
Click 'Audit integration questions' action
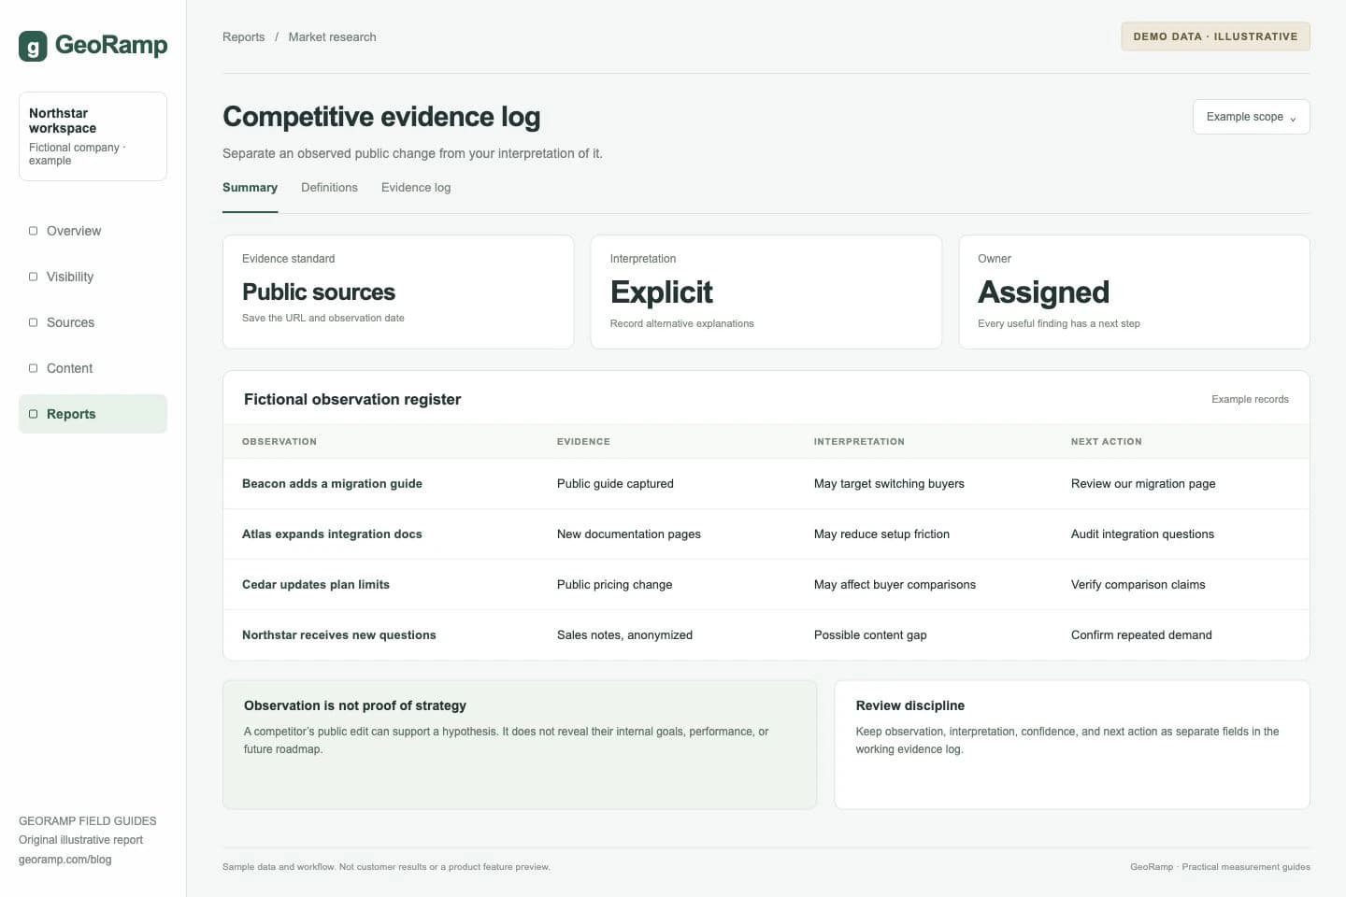click(1142, 534)
